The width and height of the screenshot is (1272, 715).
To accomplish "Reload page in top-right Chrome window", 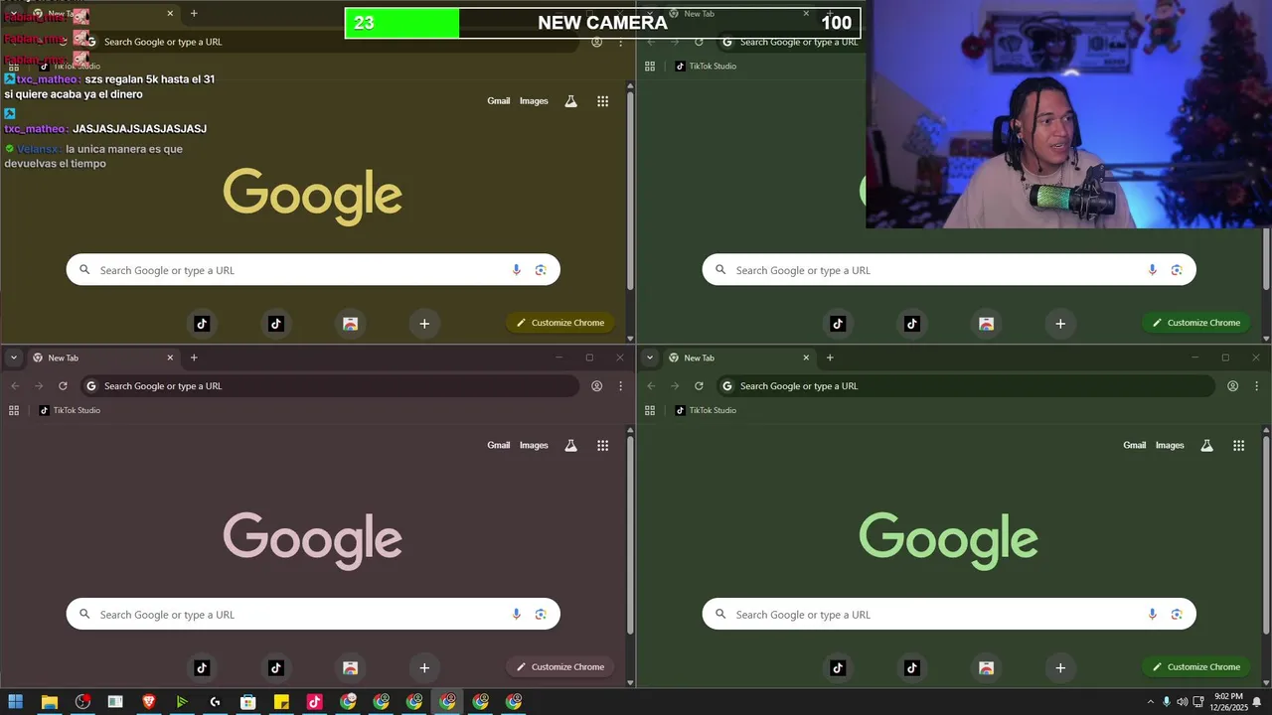I will coord(699,42).
